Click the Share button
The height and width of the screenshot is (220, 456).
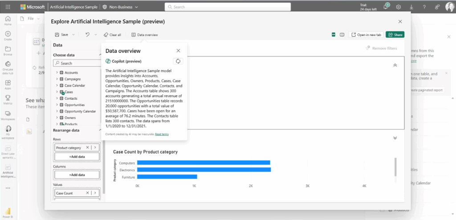click(395, 35)
